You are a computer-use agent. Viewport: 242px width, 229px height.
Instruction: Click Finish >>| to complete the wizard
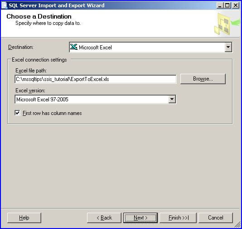click(x=178, y=218)
